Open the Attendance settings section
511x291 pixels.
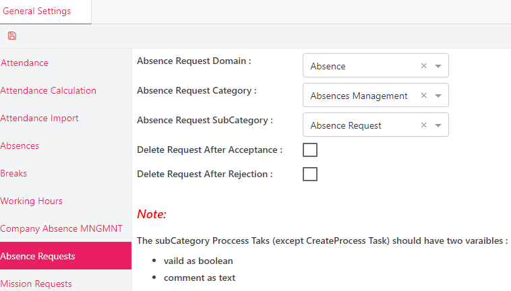click(25, 63)
